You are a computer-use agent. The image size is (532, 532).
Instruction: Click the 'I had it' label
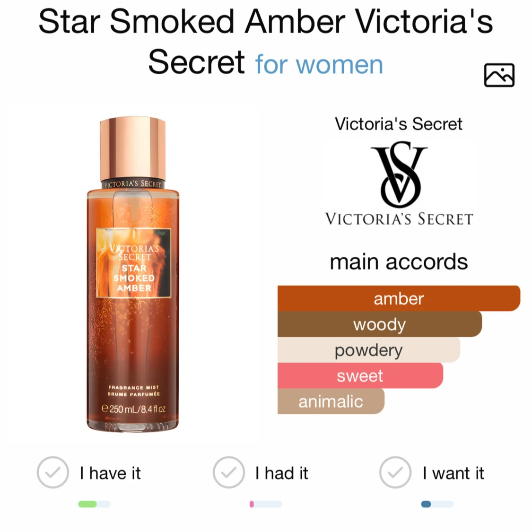pos(282,473)
